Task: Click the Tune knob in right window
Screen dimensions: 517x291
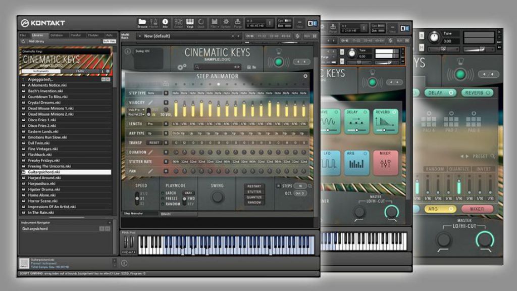Action: [x=434, y=37]
